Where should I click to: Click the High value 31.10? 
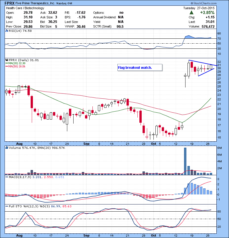(x=28, y=17)
